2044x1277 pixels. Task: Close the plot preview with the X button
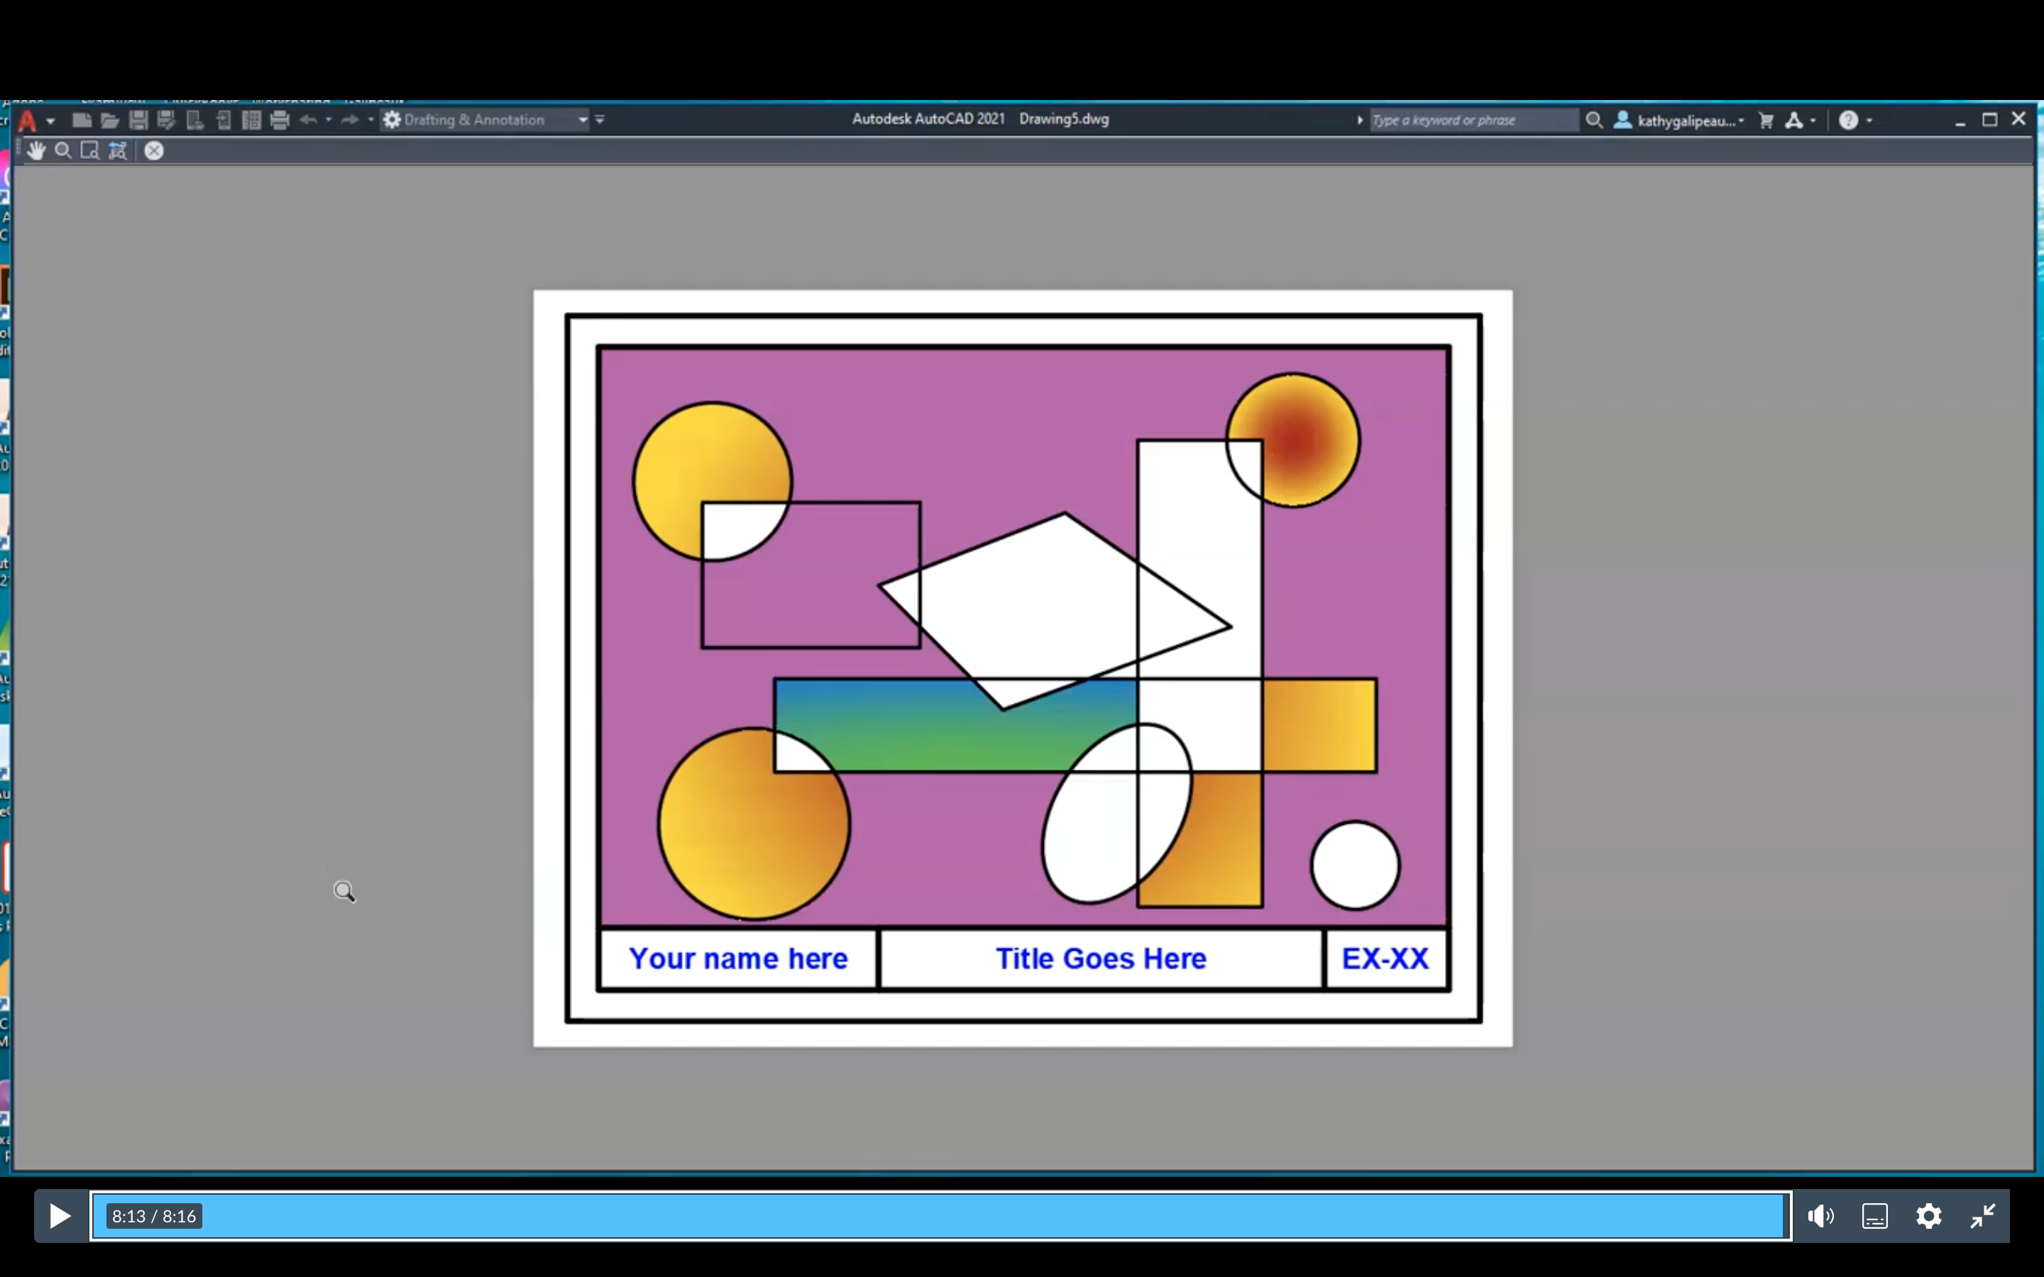click(x=154, y=150)
